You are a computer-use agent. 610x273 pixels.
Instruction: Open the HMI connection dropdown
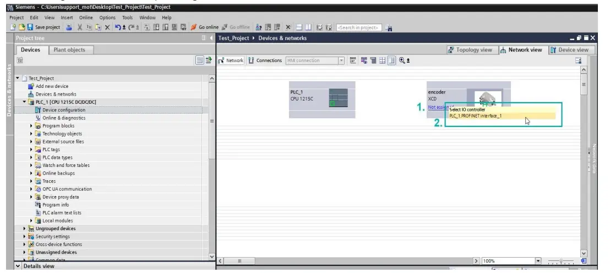pyautogui.click(x=341, y=60)
